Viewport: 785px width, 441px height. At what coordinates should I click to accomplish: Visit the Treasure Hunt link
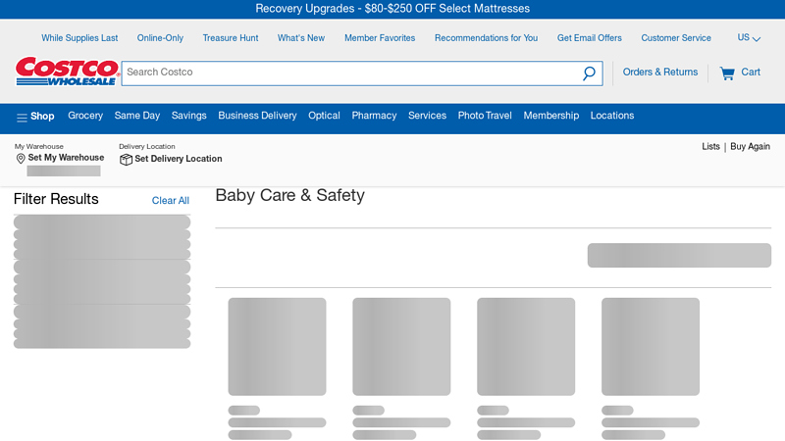click(x=231, y=38)
